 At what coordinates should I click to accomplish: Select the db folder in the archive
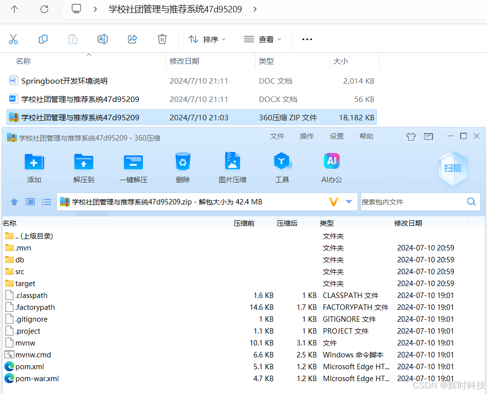pyautogui.click(x=14, y=260)
